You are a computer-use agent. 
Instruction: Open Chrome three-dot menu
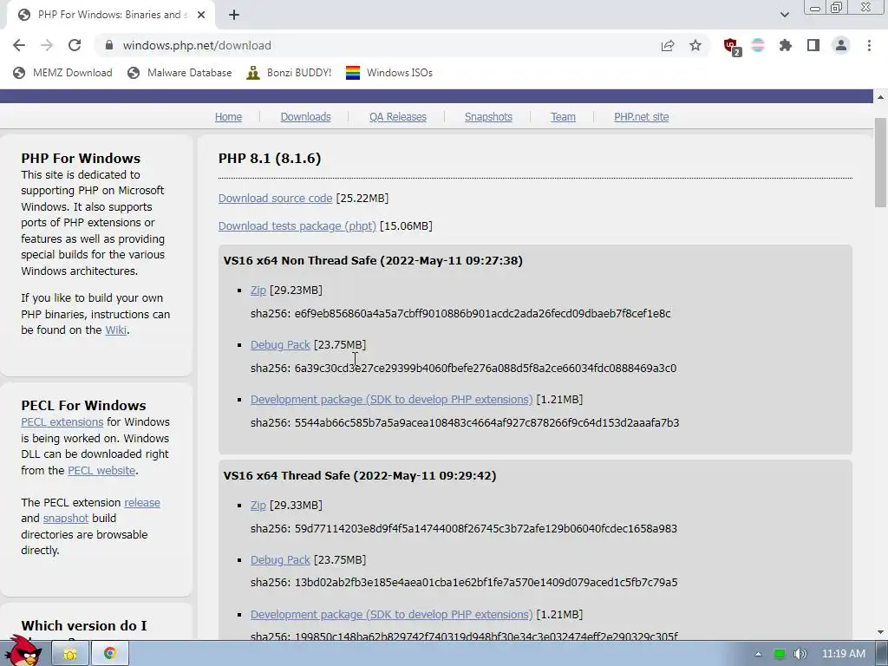pos(869,45)
